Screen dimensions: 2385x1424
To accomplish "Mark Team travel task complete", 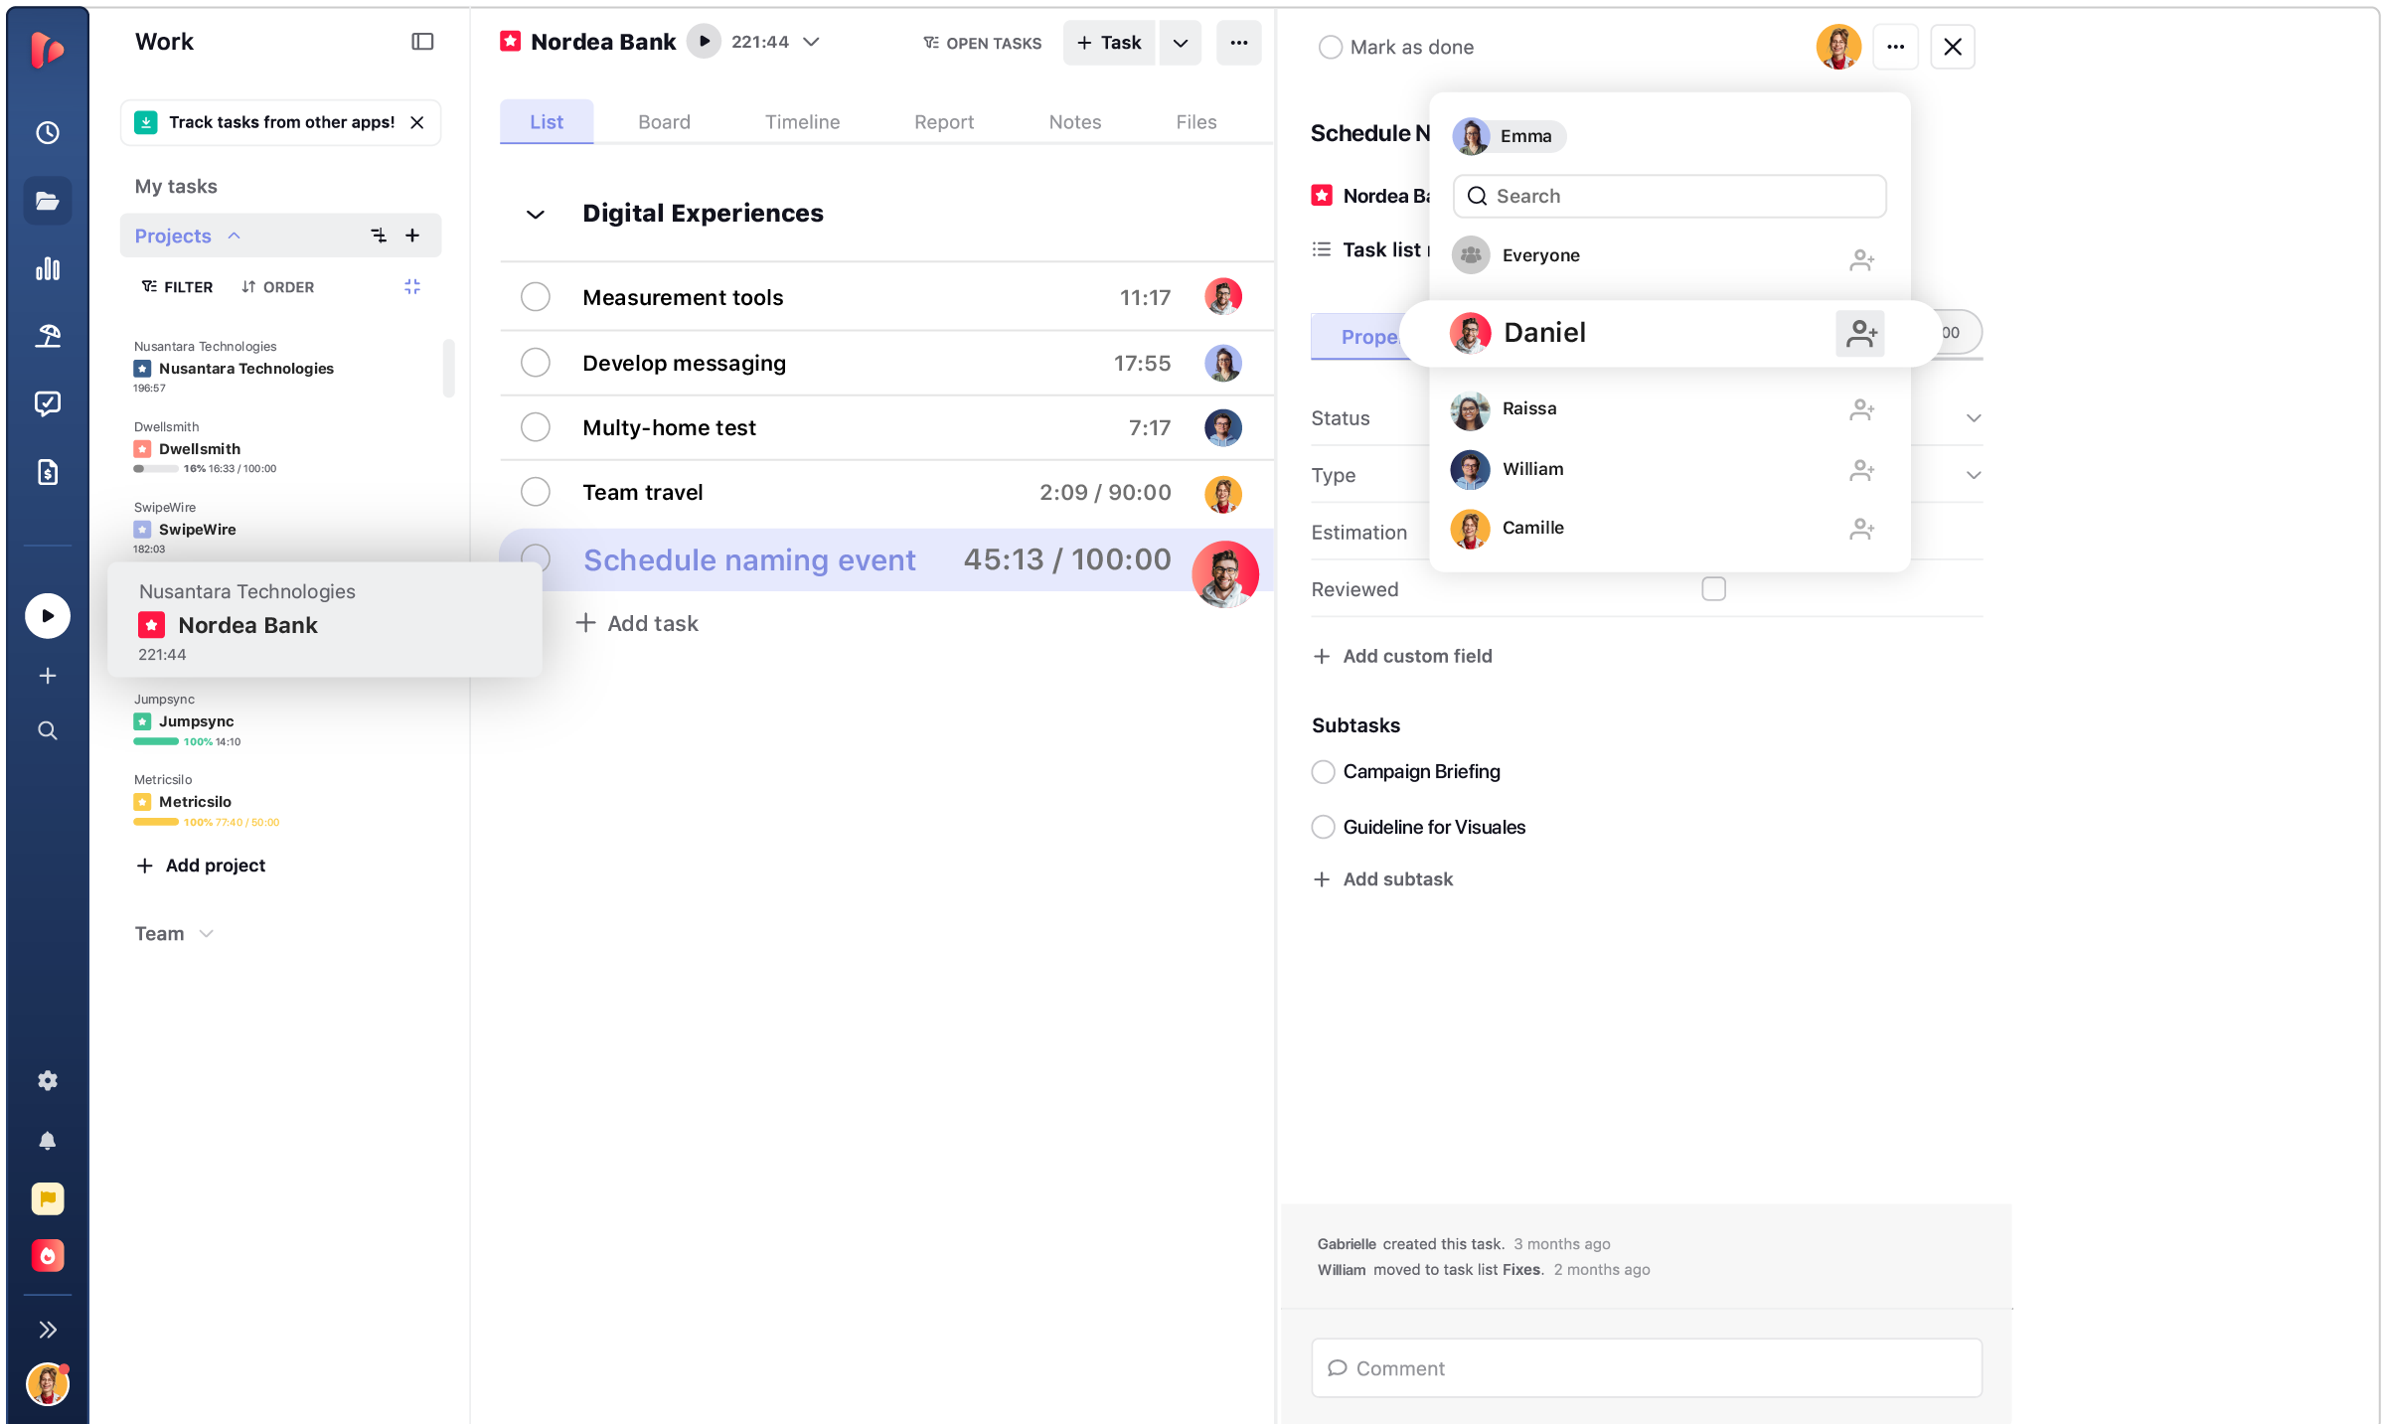I will tap(536, 492).
